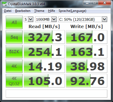113x102 pixels.
Task: Expand the C: drive selection dropdown
Action: click(x=104, y=19)
